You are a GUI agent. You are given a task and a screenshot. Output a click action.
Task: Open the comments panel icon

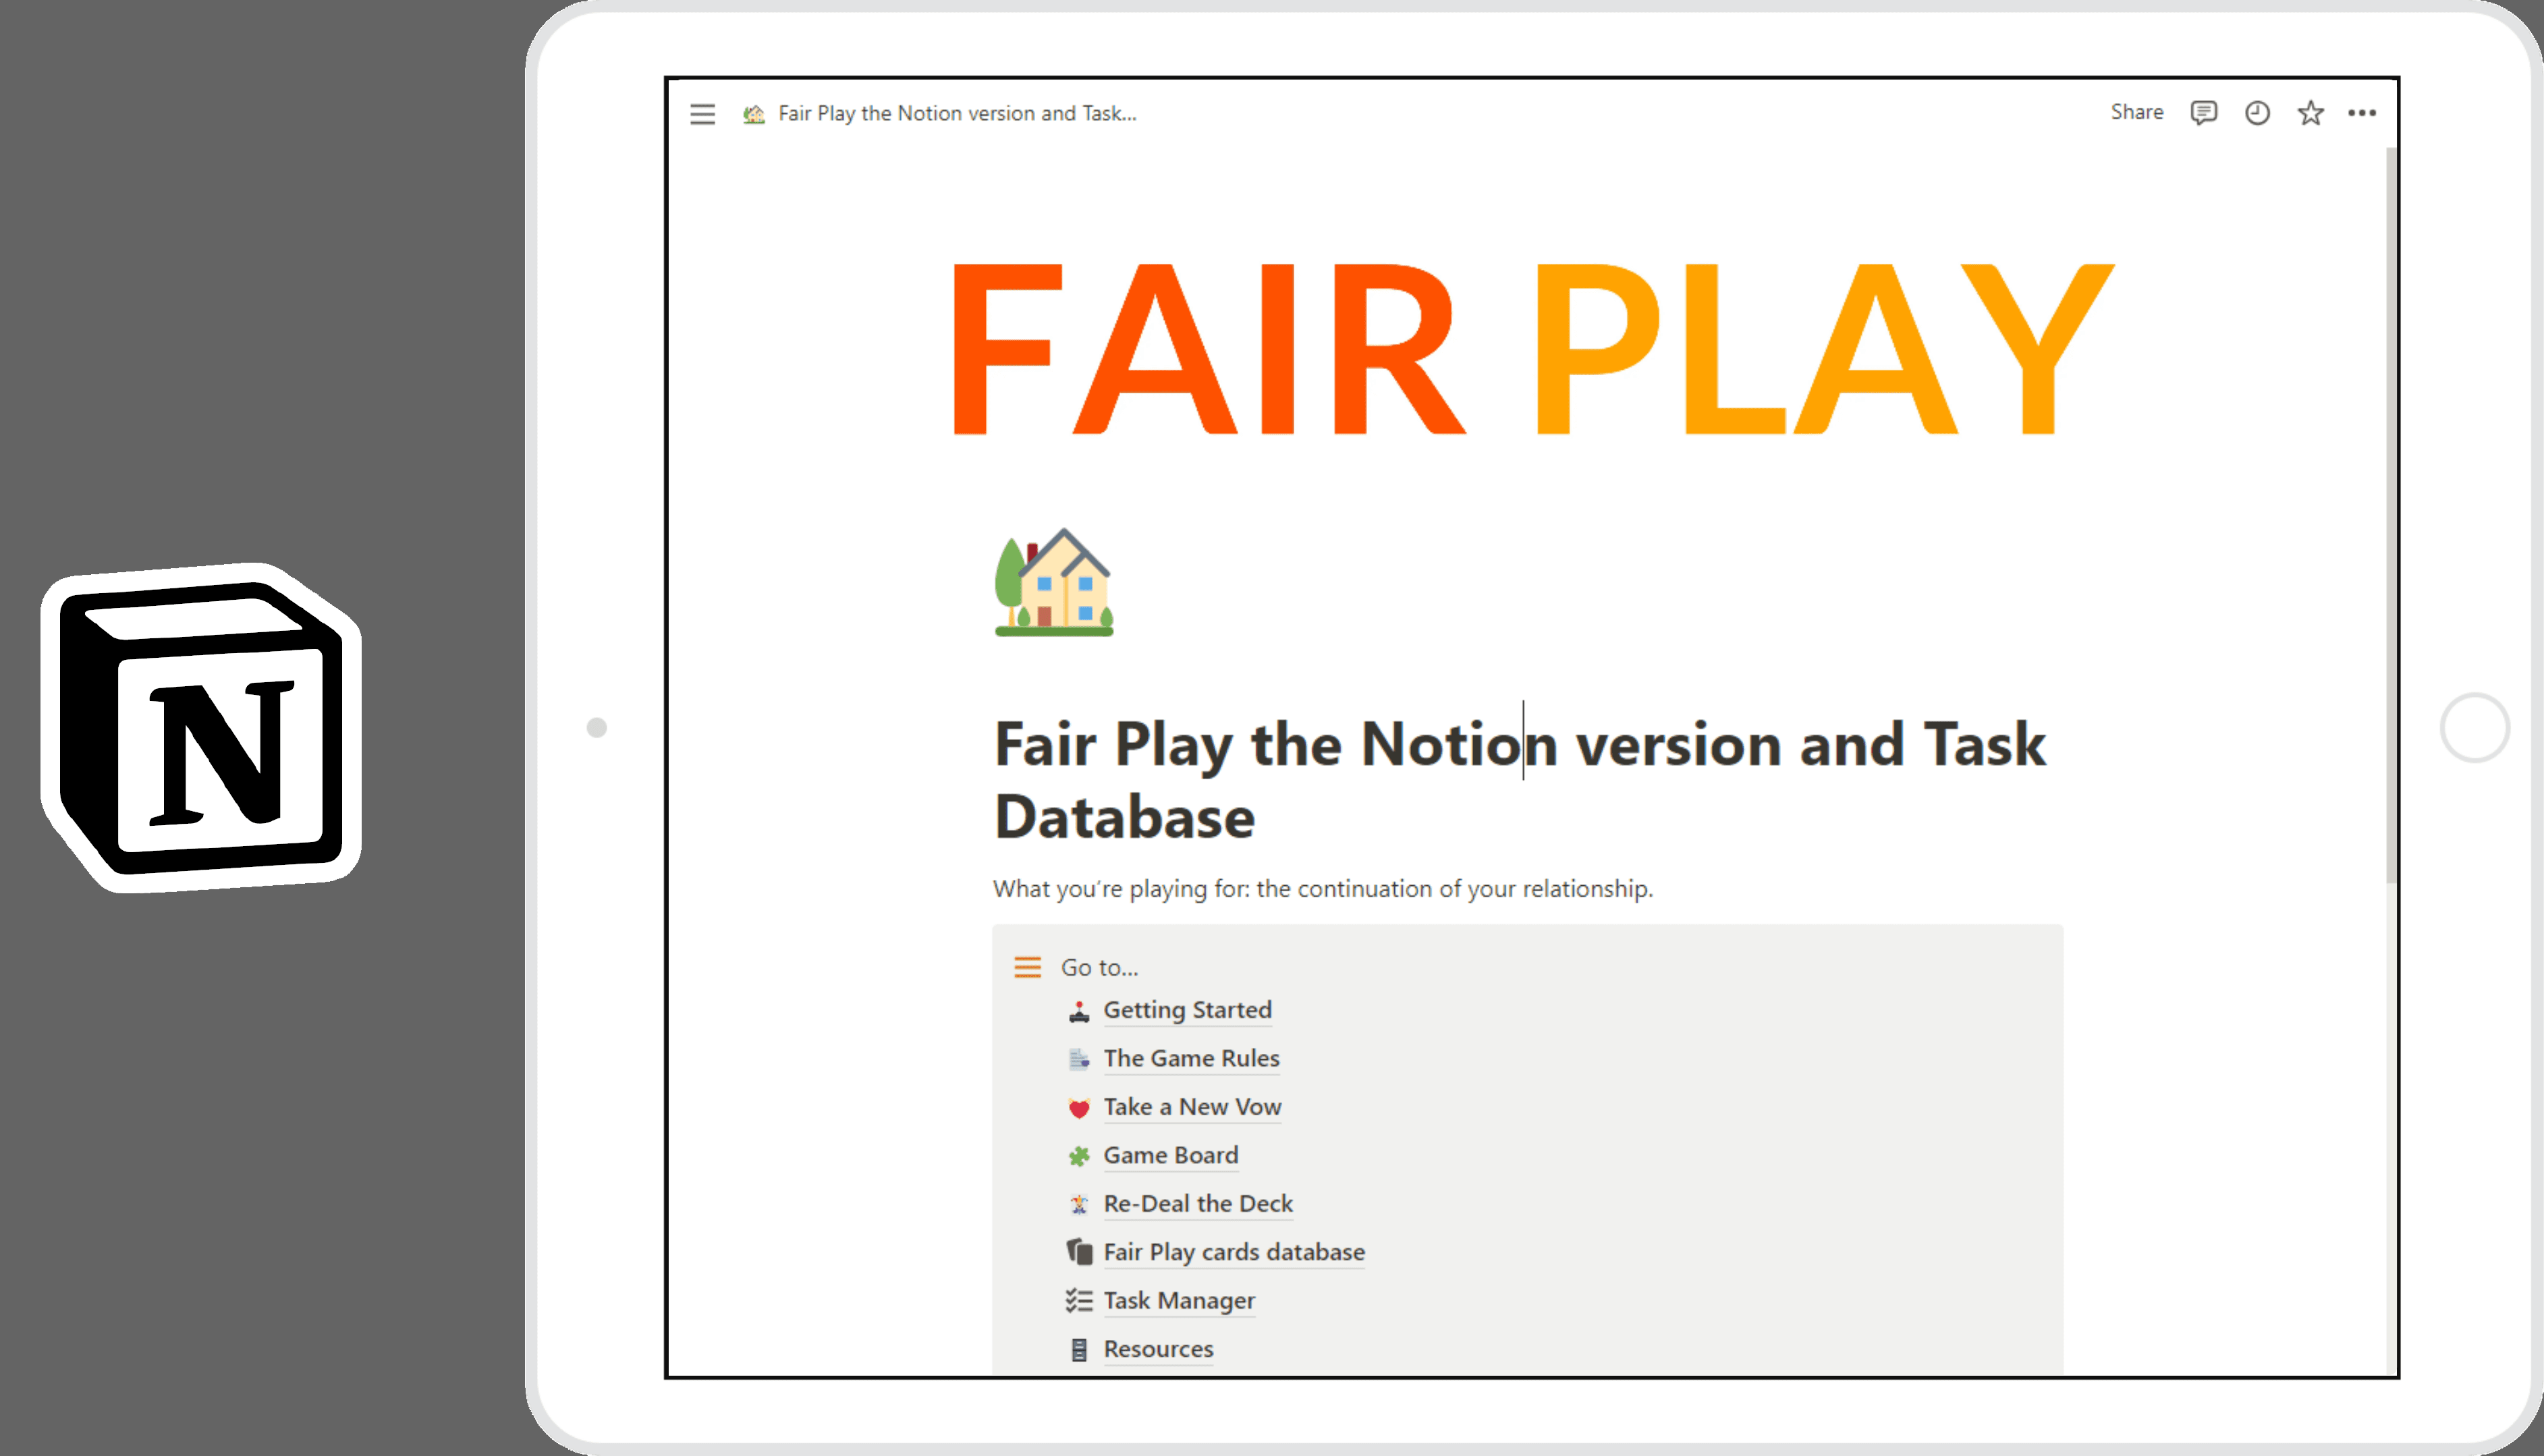[2203, 113]
